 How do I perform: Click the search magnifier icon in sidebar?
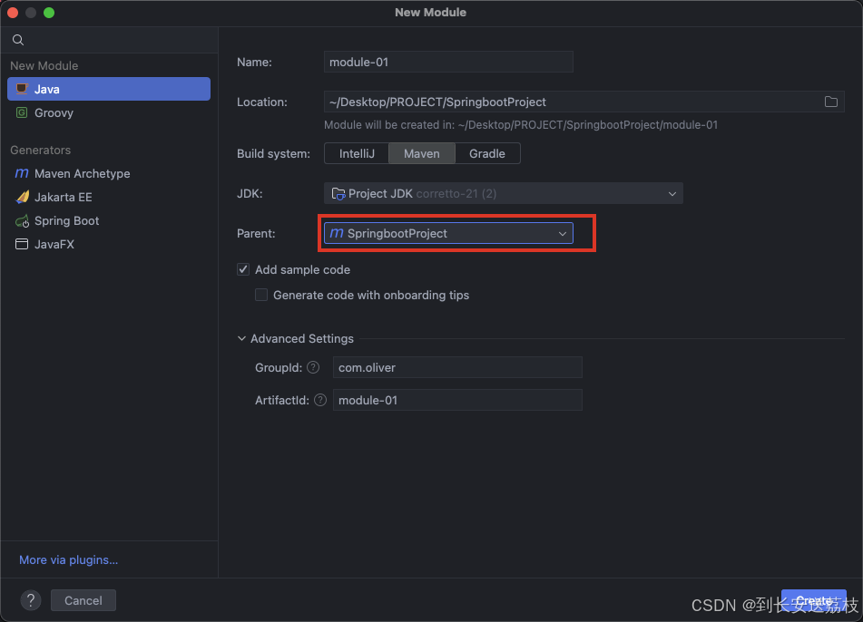click(x=18, y=40)
